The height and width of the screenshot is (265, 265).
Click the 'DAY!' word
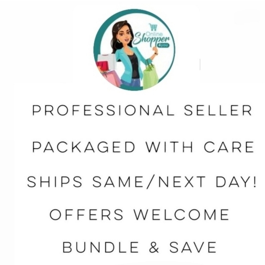pyautogui.click(x=236, y=182)
